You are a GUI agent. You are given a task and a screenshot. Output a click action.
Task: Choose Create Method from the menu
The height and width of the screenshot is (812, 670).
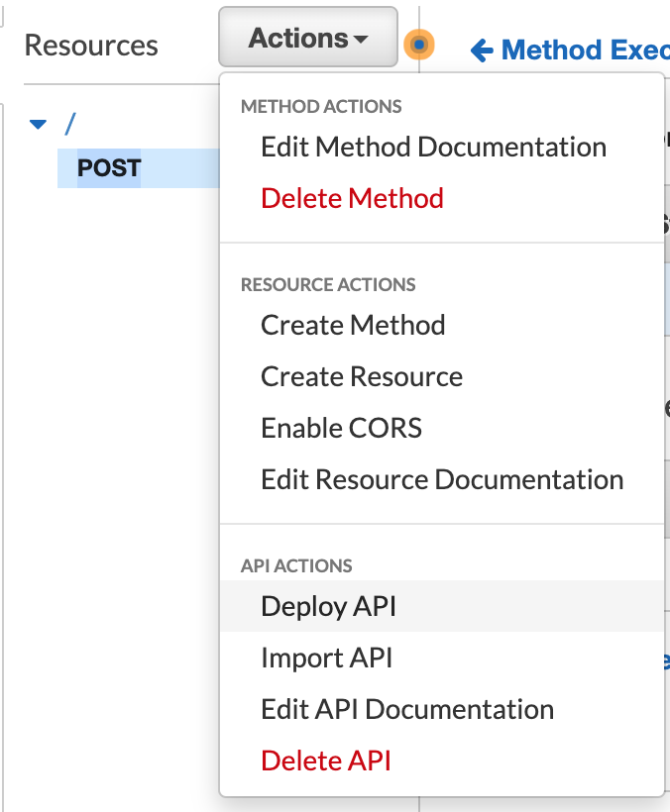(x=353, y=326)
